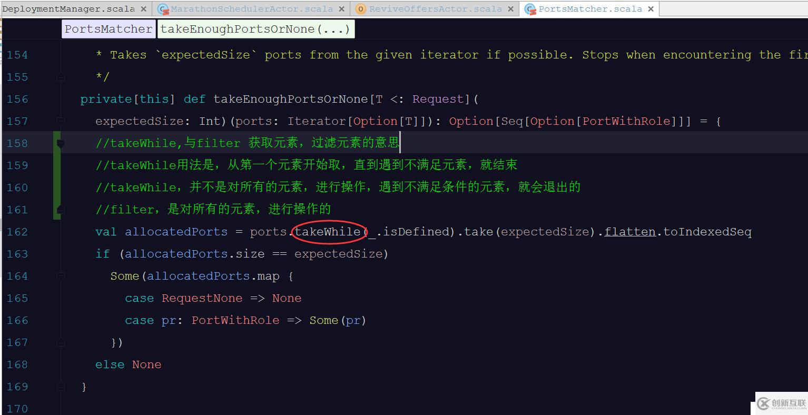Click the PortWithRole return type on line 157
This screenshot has height=415, width=808.
(x=626, y=121)
